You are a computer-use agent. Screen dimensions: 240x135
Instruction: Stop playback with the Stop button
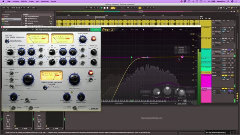click(x=105, y=8)
